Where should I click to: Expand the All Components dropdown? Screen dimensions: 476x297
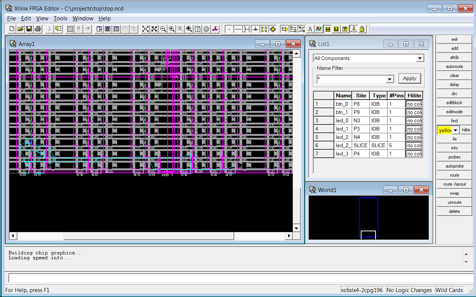pos(420,58)
